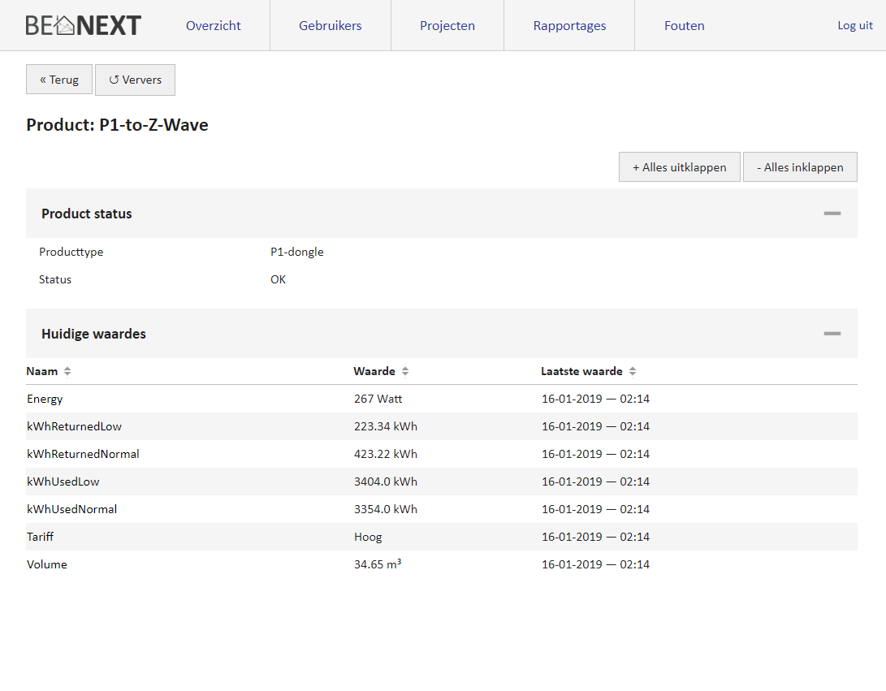This screenshot has height=691, width=886.
Task: Select the kWhUsedLow row name
Action: (63, 482)
